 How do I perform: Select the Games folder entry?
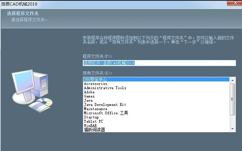click(156, 96)
